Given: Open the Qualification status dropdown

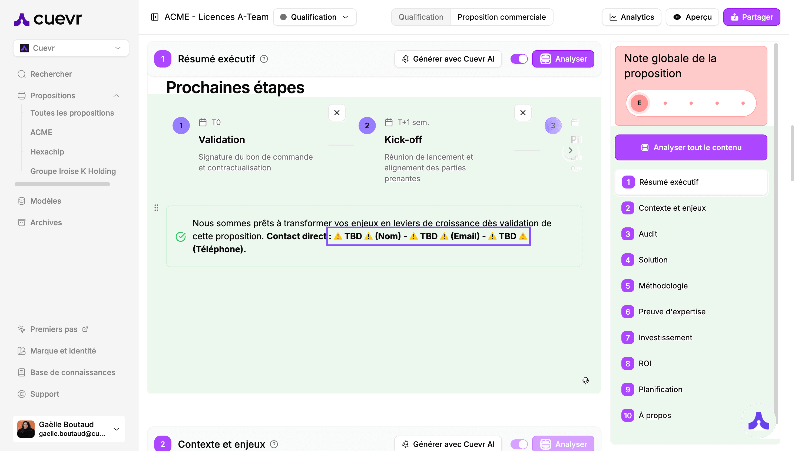Looking at the screenshot, I should click(x=315, y=17).
